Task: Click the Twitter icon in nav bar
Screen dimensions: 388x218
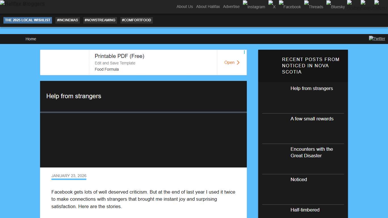Action: pos(377,39)
